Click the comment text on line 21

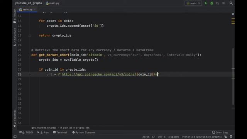pyautogui.click(x=92, y=50)
